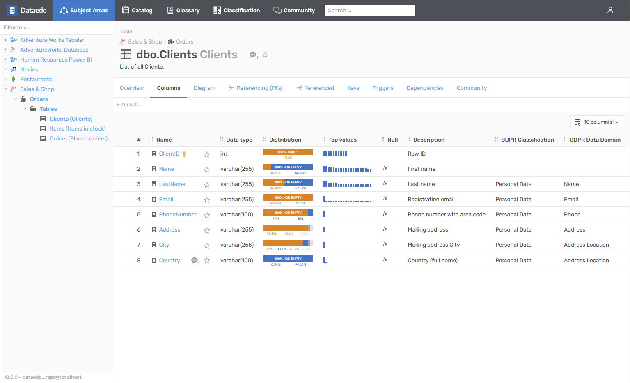This screenshot has height=383, width=630.
Task: Click the primary key icon next to ClientID
Action: coord(184,154)
